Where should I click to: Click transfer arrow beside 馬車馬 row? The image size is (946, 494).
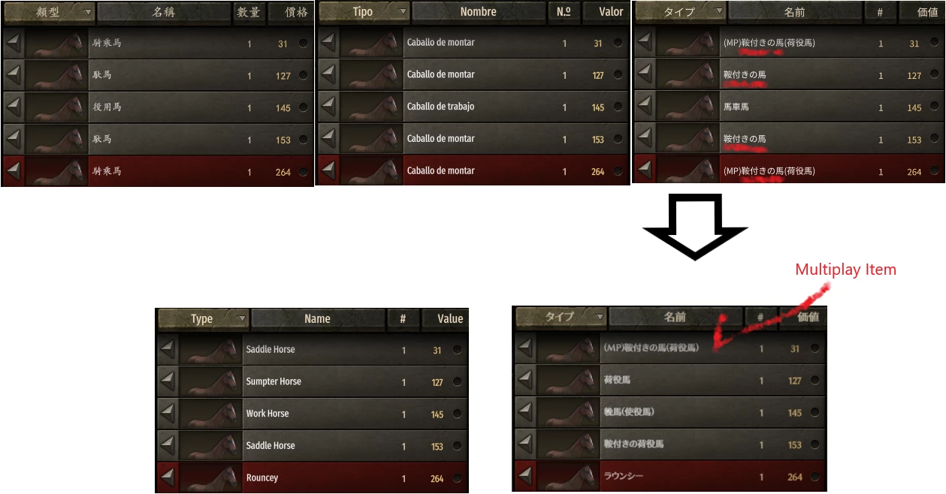[x=645, y=107]
